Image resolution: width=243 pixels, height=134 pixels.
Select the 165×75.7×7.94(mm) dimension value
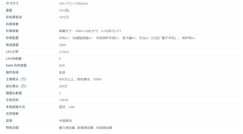coord(73,4)
